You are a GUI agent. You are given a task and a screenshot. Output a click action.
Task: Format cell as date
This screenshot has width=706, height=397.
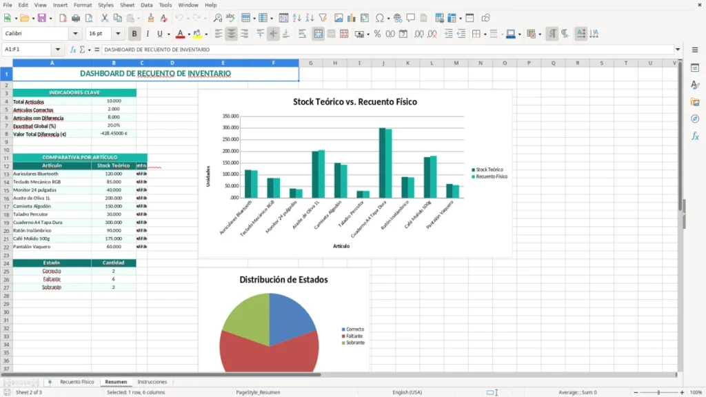[403, 34]
